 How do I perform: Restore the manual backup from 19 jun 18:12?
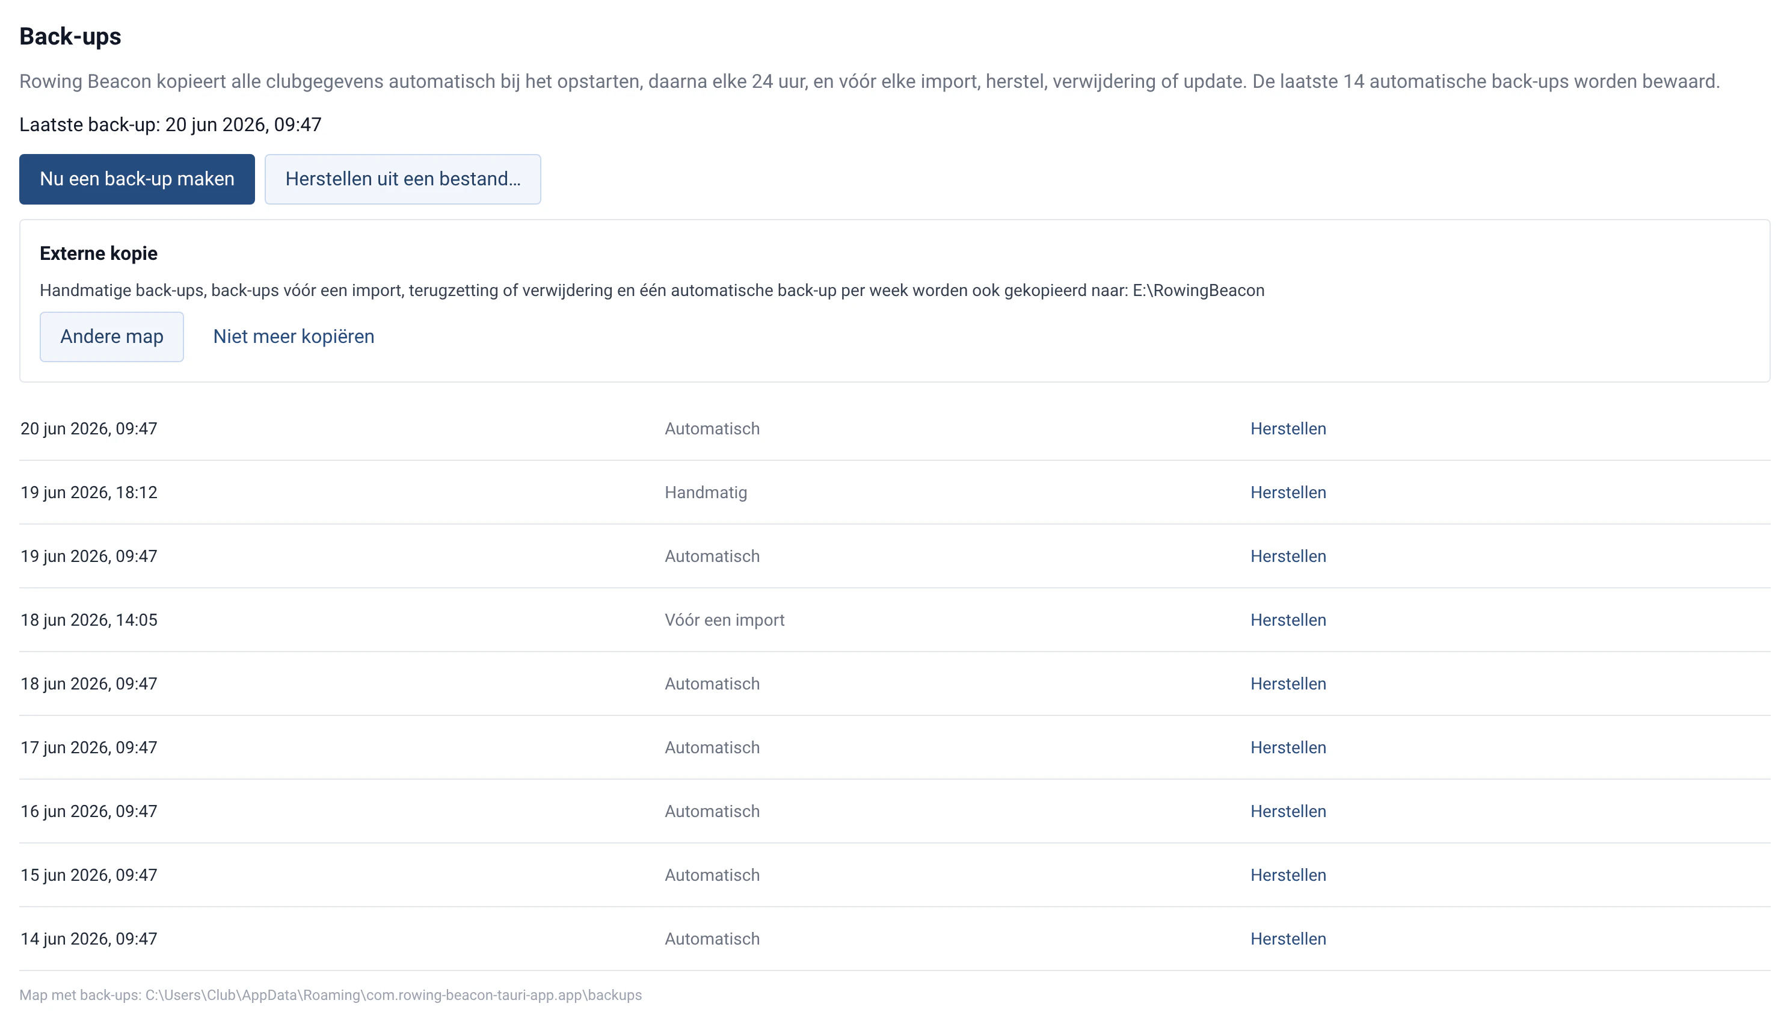point(1287,492)
